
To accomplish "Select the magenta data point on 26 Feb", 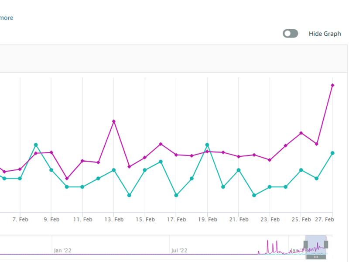I will point(317,144).
